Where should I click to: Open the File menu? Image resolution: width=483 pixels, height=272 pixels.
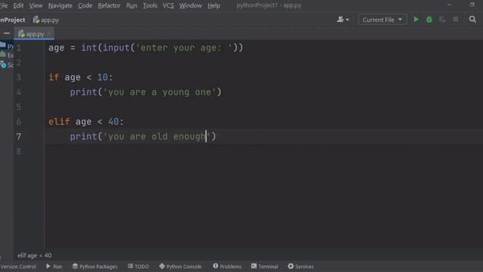(x=4, y=5)
